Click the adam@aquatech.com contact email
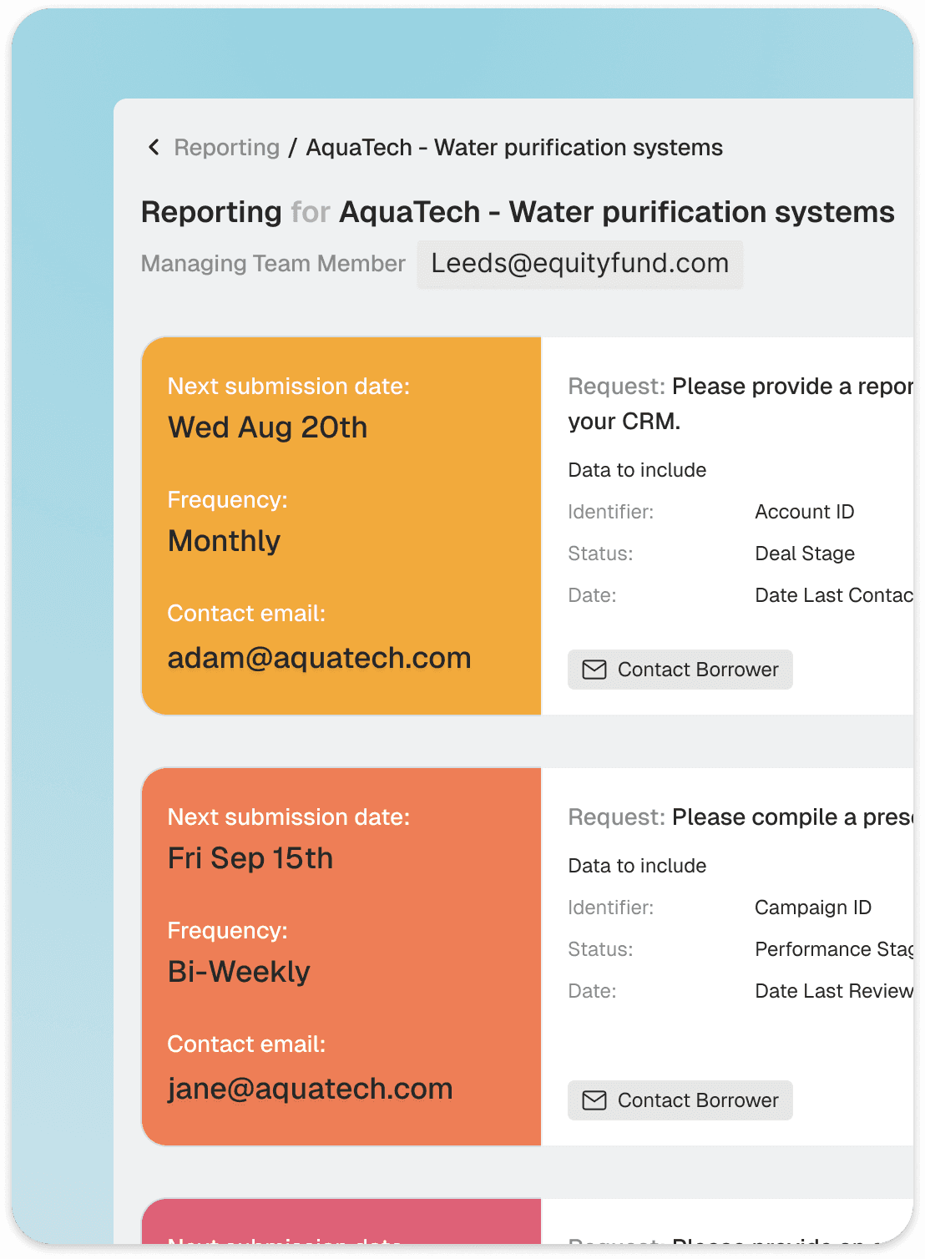Screen dimensions: 925x1259 pyautogui.click(x=319, y=658)
